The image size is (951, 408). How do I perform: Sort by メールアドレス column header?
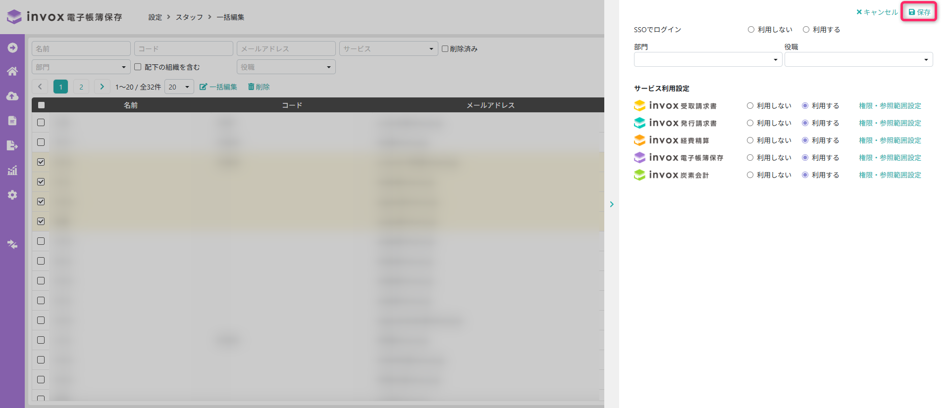coord(490,105)
